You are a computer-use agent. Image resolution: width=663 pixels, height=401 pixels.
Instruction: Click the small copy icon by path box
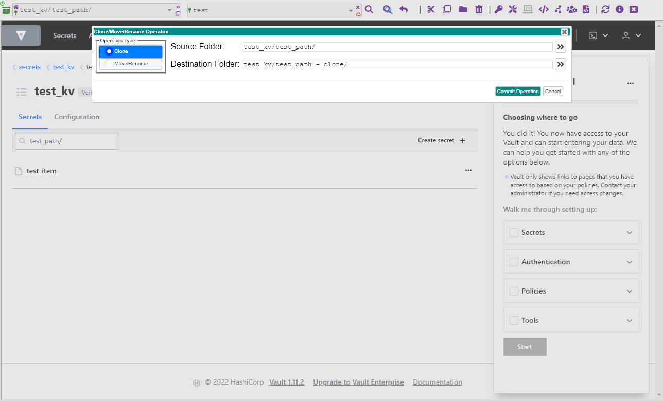[x=178, y=13]
